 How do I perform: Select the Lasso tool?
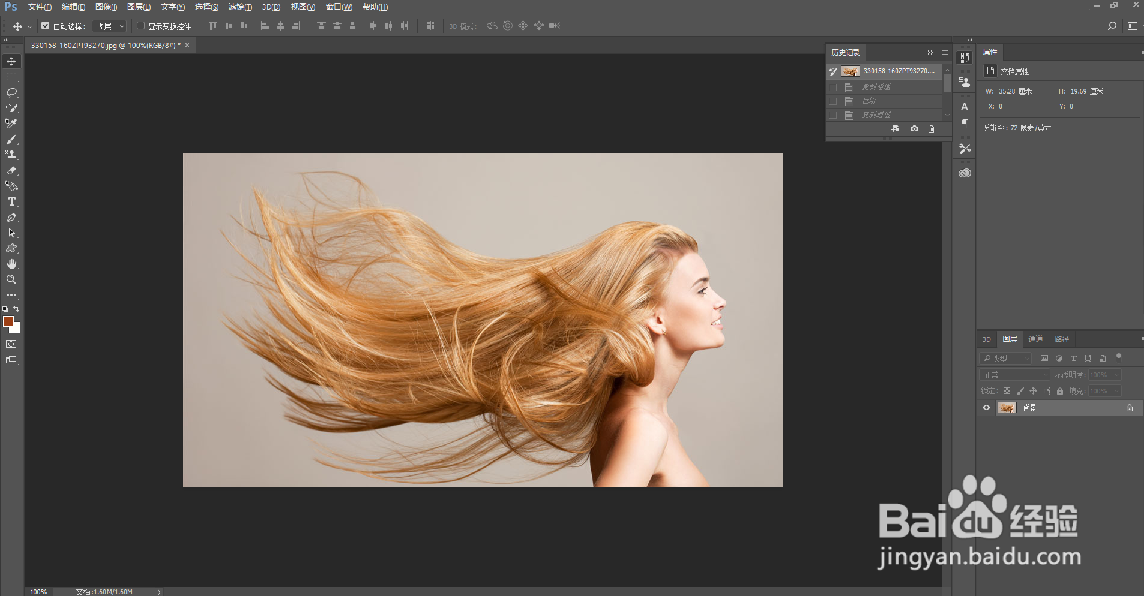(11, 92)
